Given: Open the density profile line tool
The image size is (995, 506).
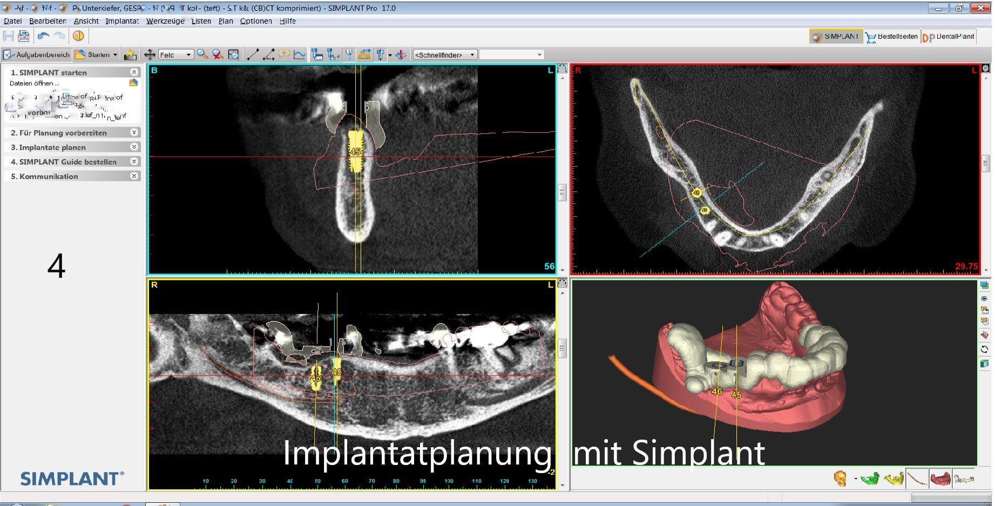Looking at the screenshot, I should point(300,54).
